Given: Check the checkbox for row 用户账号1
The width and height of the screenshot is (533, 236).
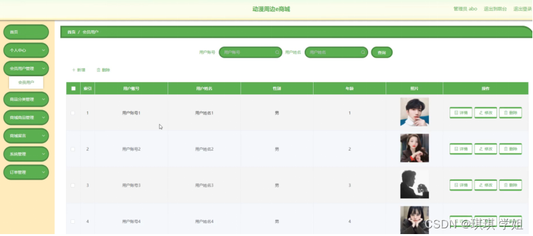Looking at the screenshot, I should 72,113.
